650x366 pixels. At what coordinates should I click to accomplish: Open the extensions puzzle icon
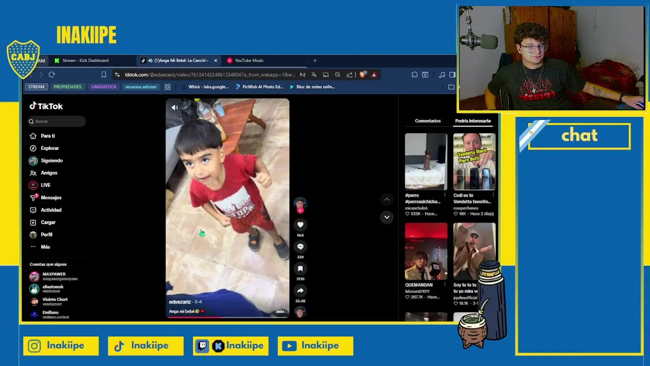[x=414, y=75]
